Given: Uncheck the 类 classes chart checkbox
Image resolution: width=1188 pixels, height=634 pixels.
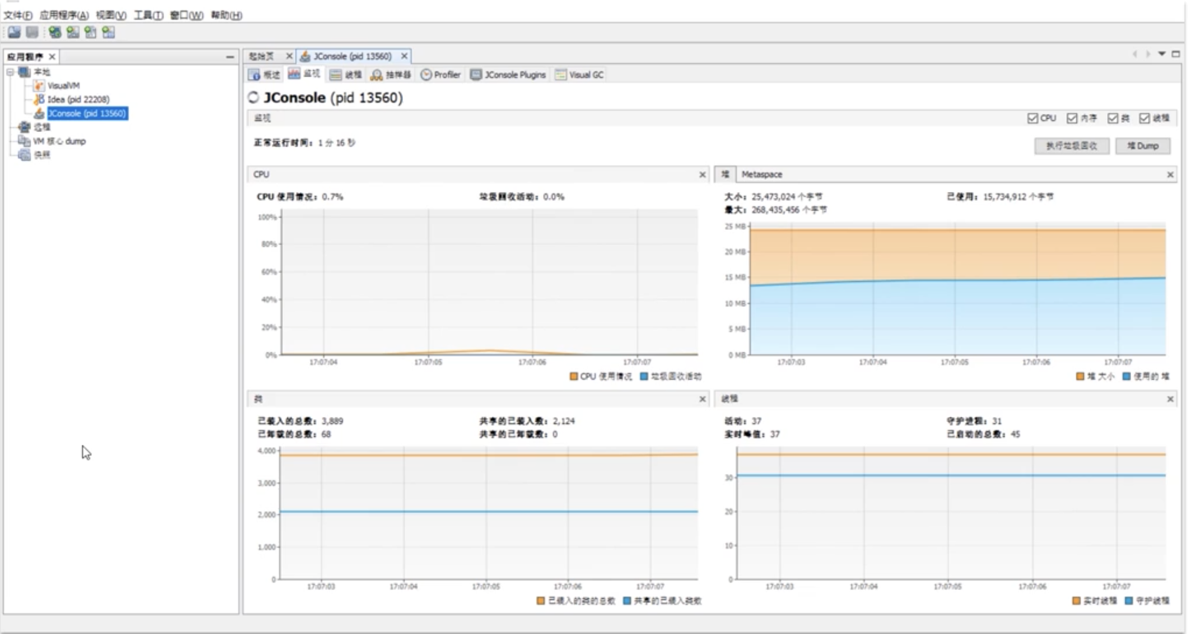Looking at the screenshot, I should tap(1112, 119).
